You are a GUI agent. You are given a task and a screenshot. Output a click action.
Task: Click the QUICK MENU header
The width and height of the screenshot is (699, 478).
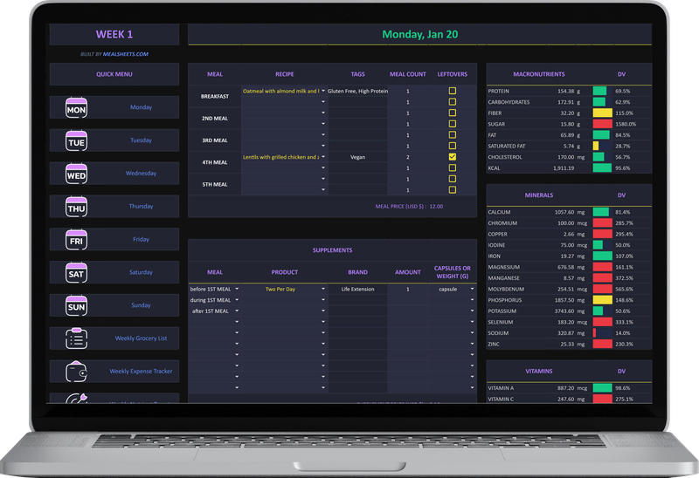click(114, 74)
